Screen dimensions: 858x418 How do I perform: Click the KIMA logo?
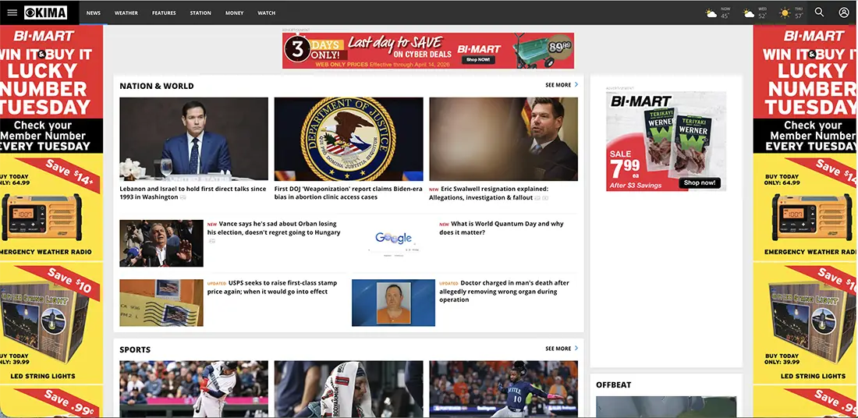[46, 12]
